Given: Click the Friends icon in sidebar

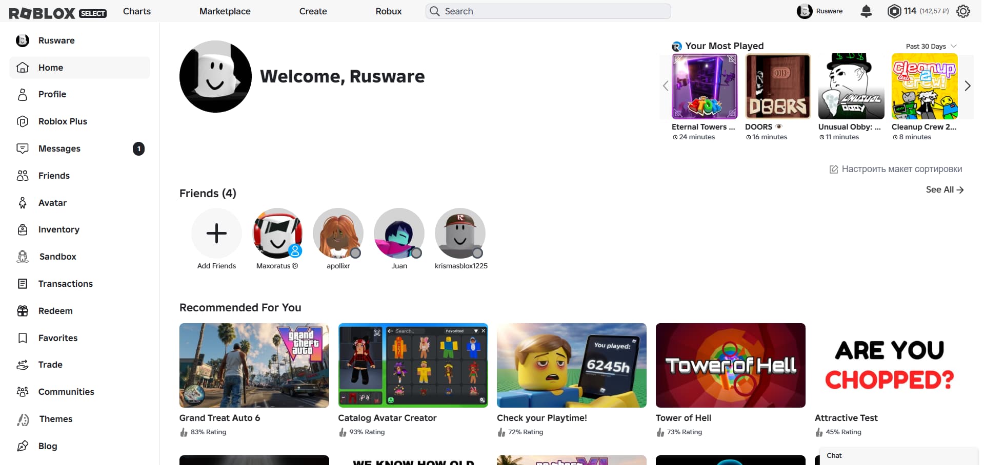Looking at the screenshot, I should pyautogui.click(x=23, y=176).
